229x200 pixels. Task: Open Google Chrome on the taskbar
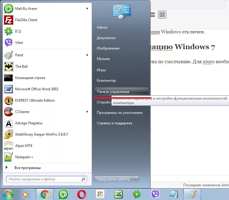pos(45,195)
